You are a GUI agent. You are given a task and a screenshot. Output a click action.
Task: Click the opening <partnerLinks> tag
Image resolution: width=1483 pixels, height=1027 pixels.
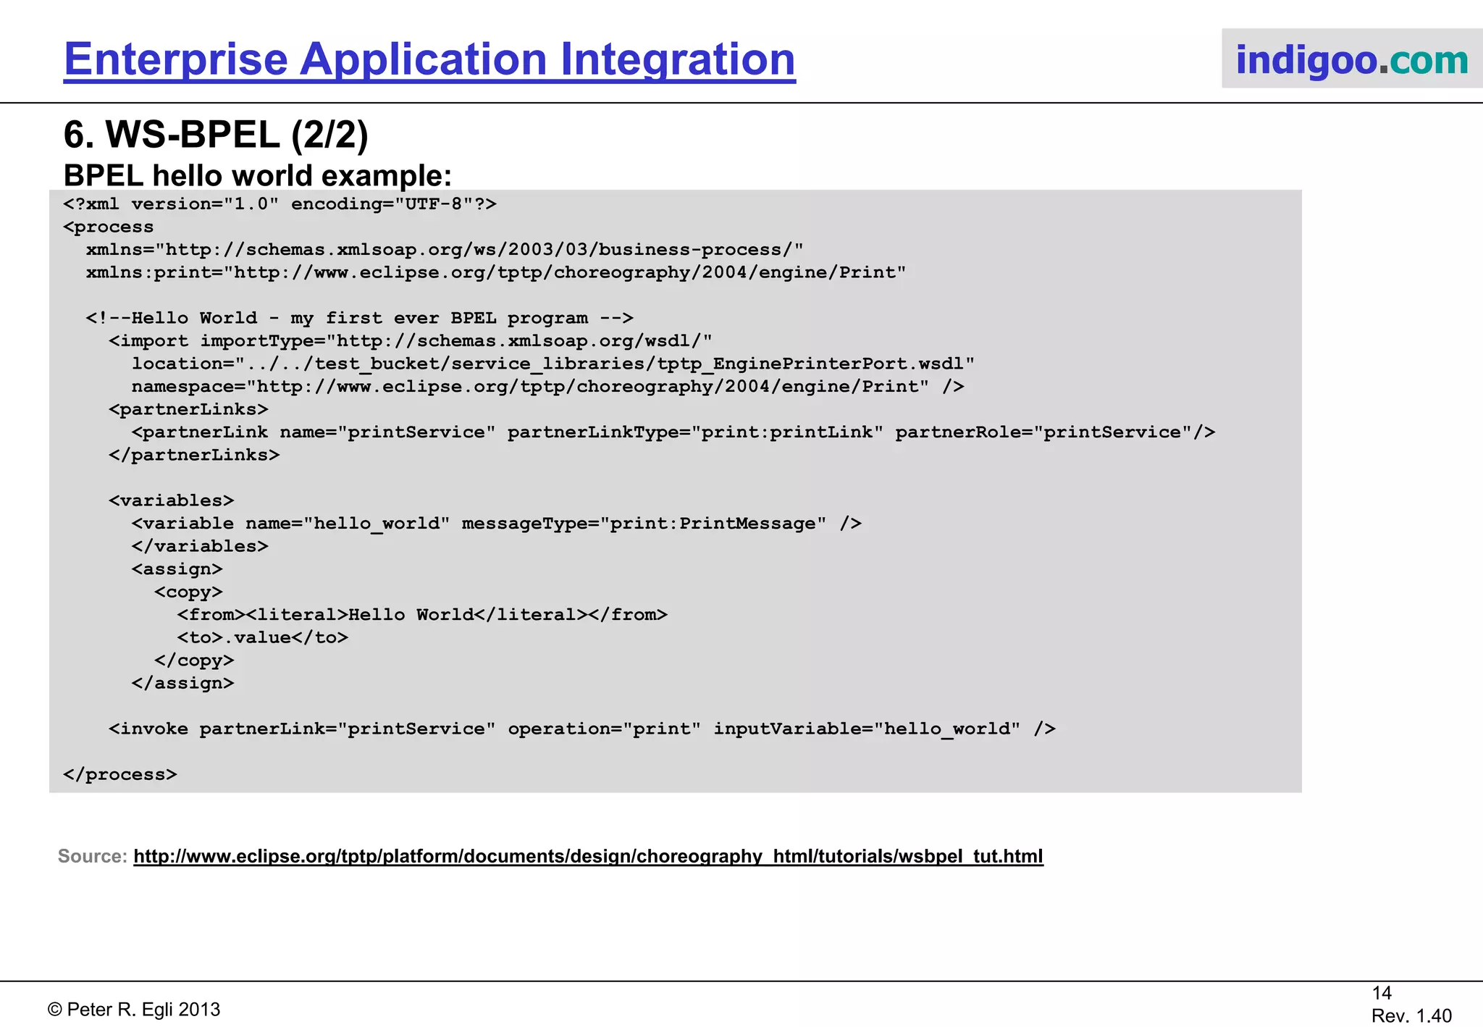(x=188, y=410)
